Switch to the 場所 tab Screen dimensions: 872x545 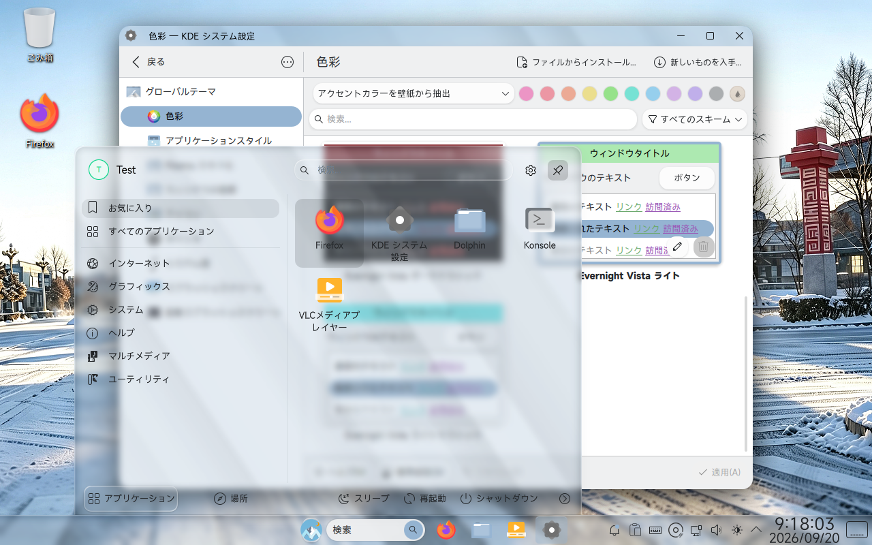pos(231,499)
